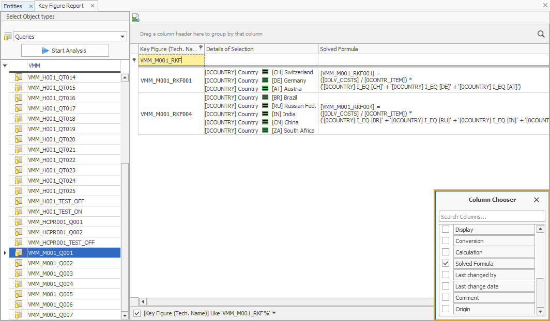Open the search magnifier in the report grid
The image size is (550, 321).
click(x=541, y=34)
